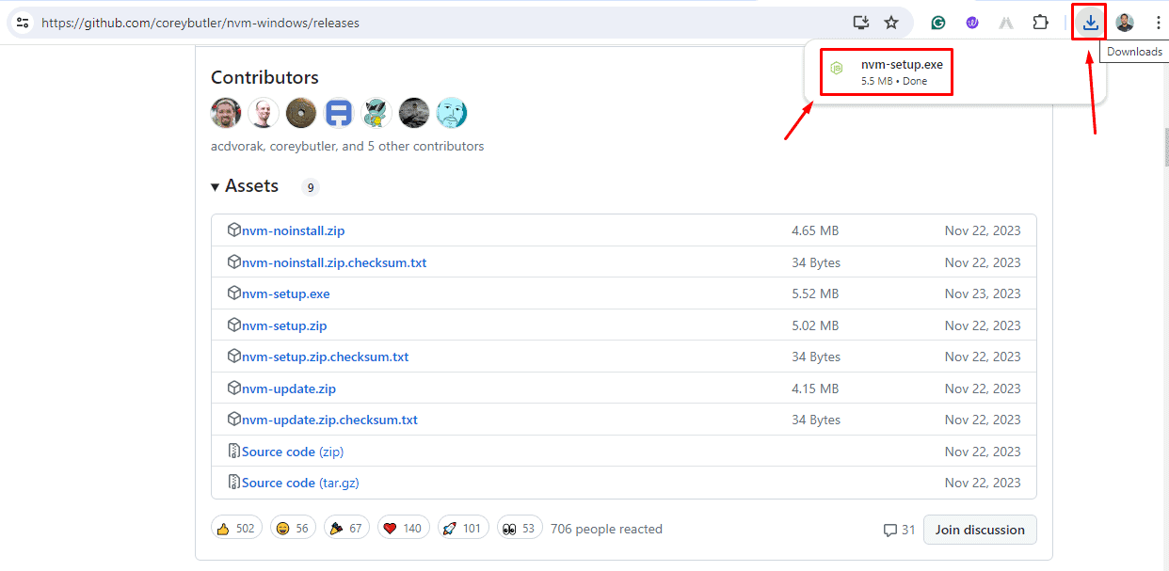Viewport: 1169px width, 571px height.
Task: Click the 4.15 MB size cell
Action: tap(815, 389)
